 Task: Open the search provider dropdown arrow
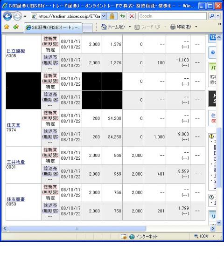[x=218, y=16]
